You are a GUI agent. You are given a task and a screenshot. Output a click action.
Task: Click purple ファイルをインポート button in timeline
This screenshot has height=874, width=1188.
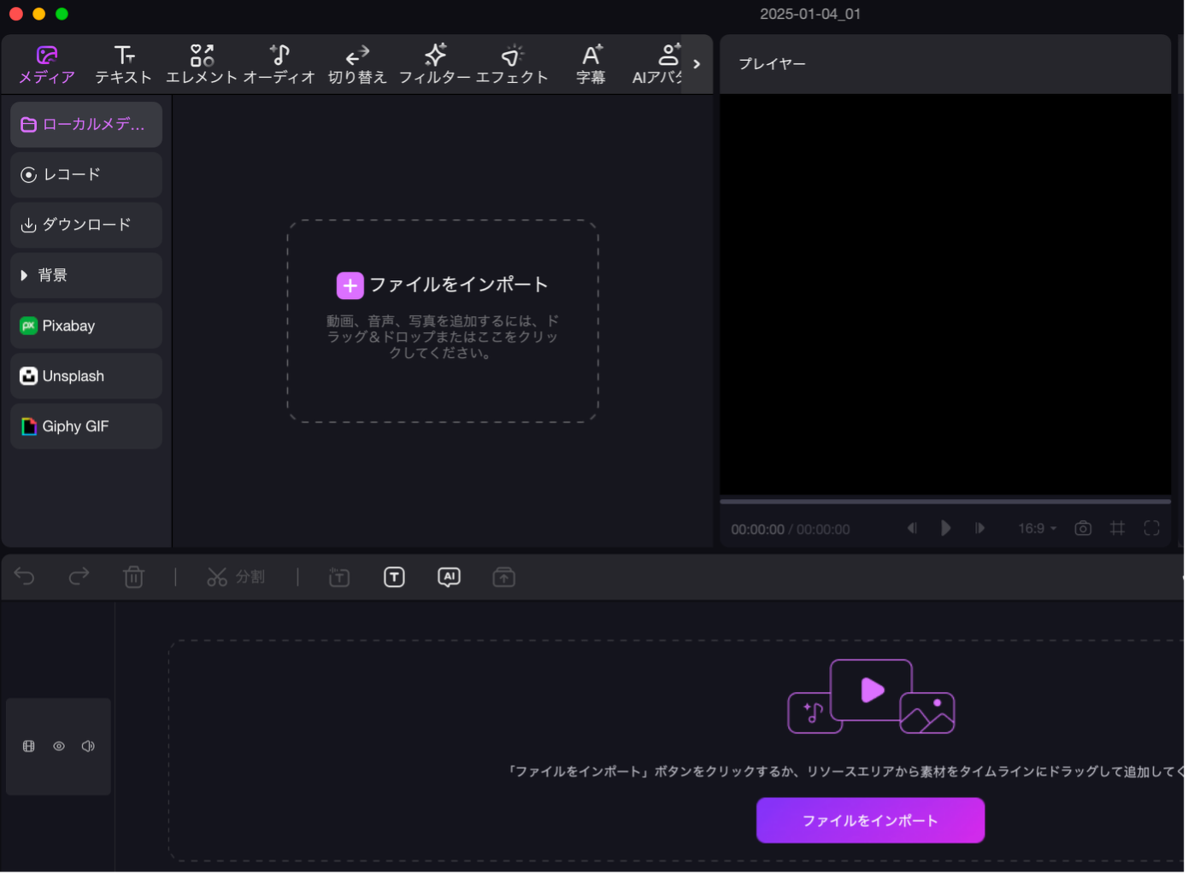pyautogui.click(x=870, y=820)
